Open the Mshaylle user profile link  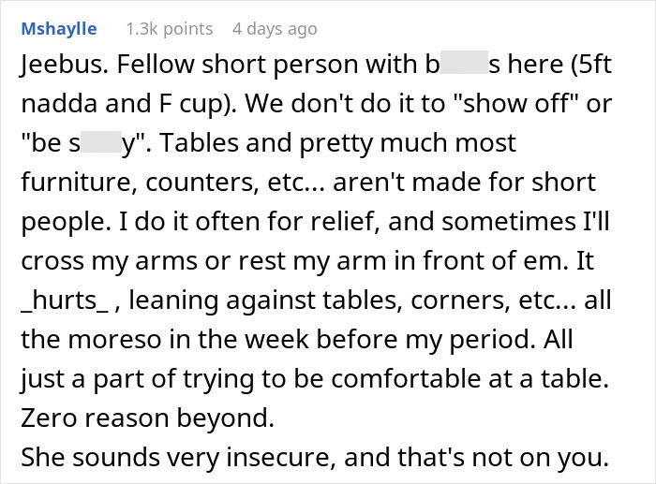[59, 29]
